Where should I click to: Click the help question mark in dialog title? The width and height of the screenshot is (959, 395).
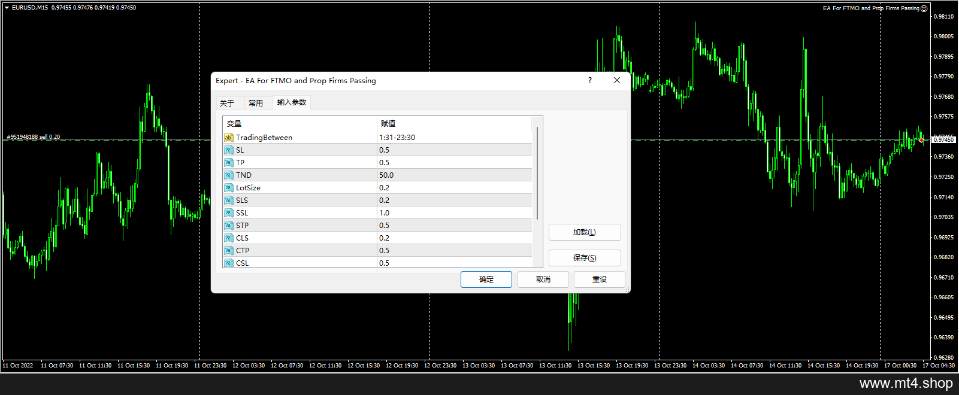(590, 80)
